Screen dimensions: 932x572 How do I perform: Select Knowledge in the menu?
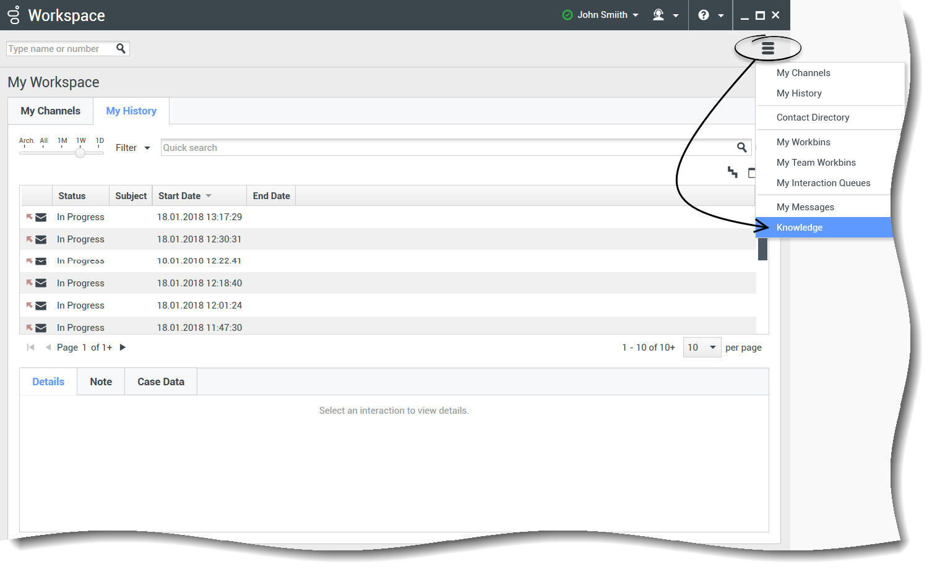click(x=824, y=228)
